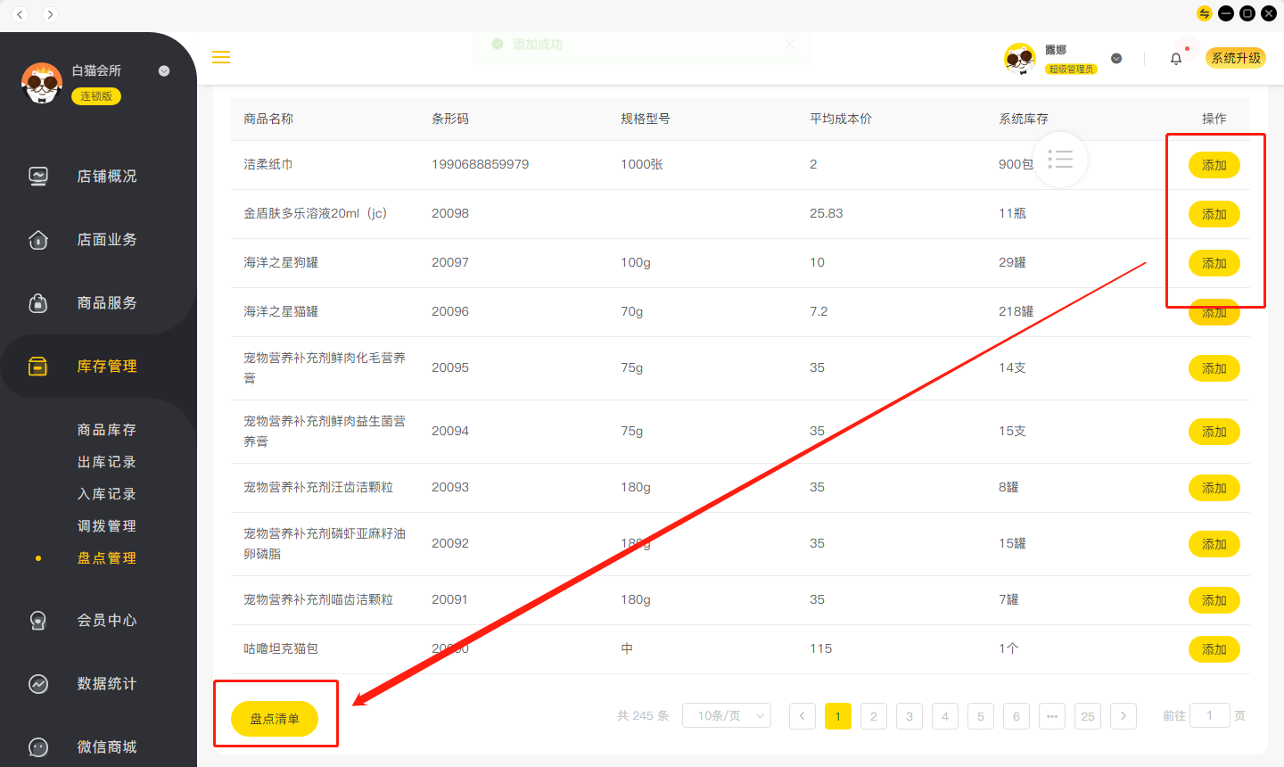Click the 店铺概况 sidebar icon
Viewport: 1284px width, 767px height.
(38, 176)
